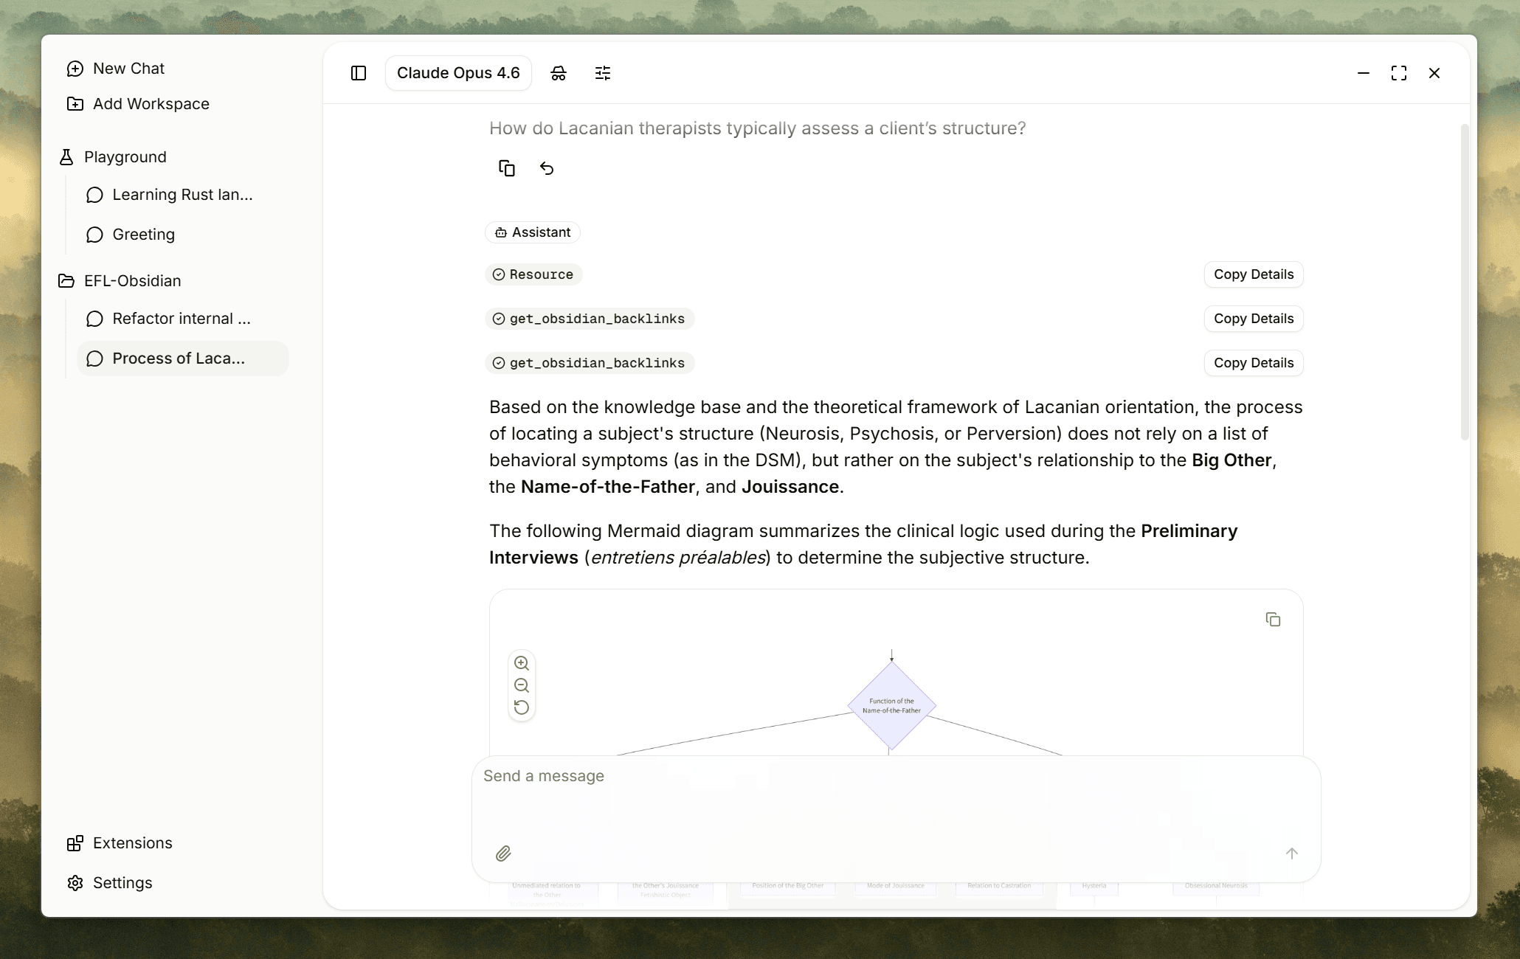Image resolution: width=1520 pixels, height=959 pixels.
Task: Open the Claude Opus 4.6 model selector
Action: 458,72
